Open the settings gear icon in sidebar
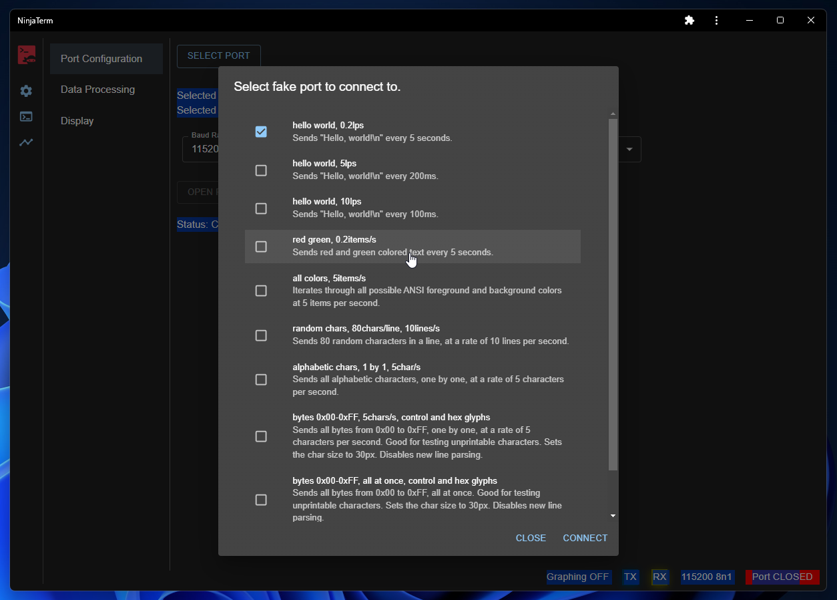This screenshot has width=837, height=600. pyautogui.click(x=26, y=91)
